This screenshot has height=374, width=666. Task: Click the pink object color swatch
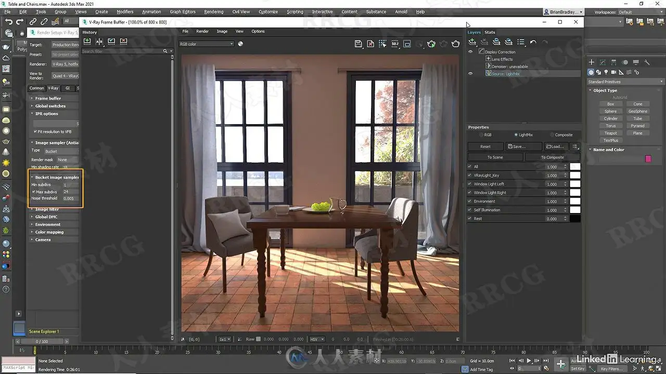[648, 158]
